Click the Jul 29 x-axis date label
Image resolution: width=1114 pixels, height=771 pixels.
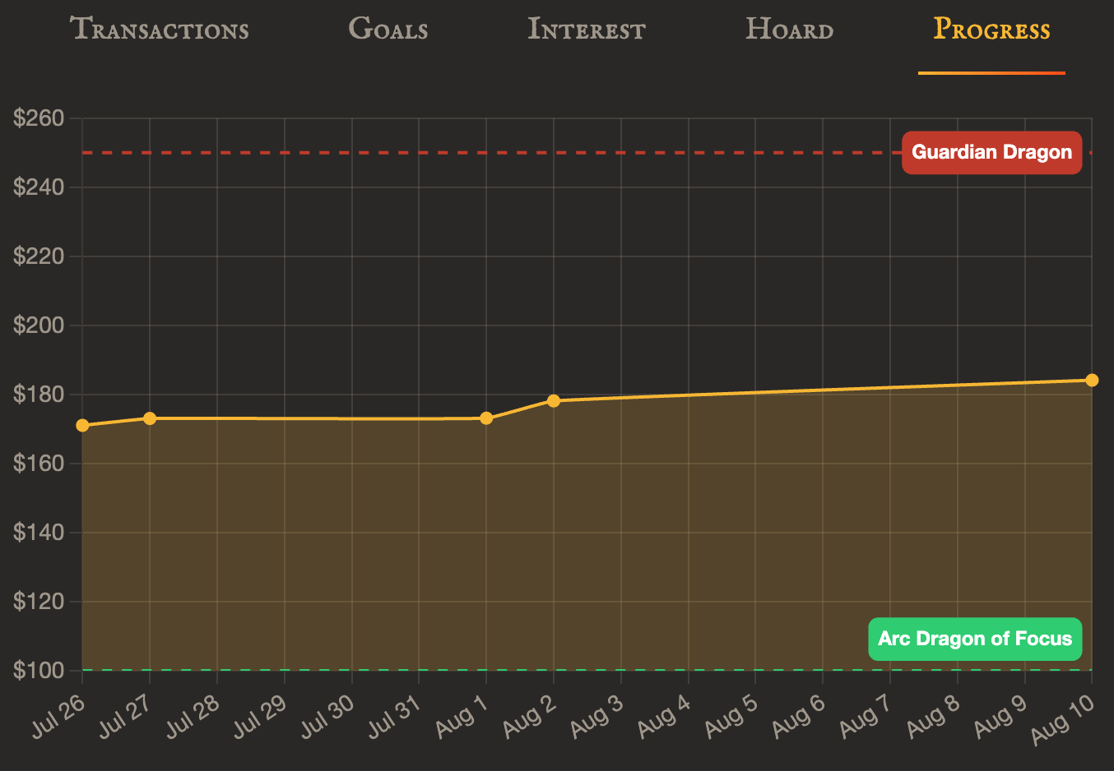pyautogui.click(x=259, y=713)
